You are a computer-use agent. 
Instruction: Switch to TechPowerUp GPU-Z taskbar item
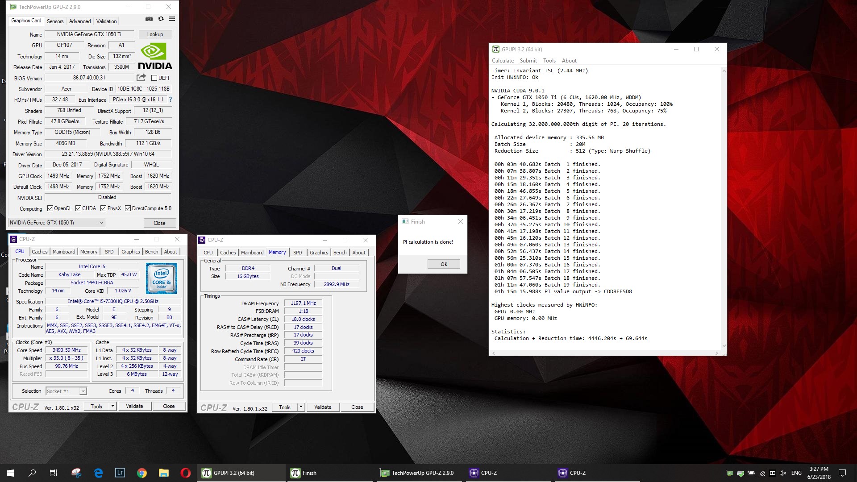420,473
